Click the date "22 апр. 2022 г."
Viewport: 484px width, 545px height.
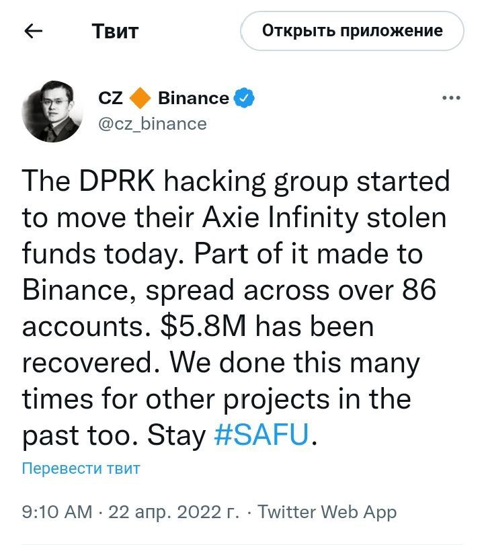point(173,512)
